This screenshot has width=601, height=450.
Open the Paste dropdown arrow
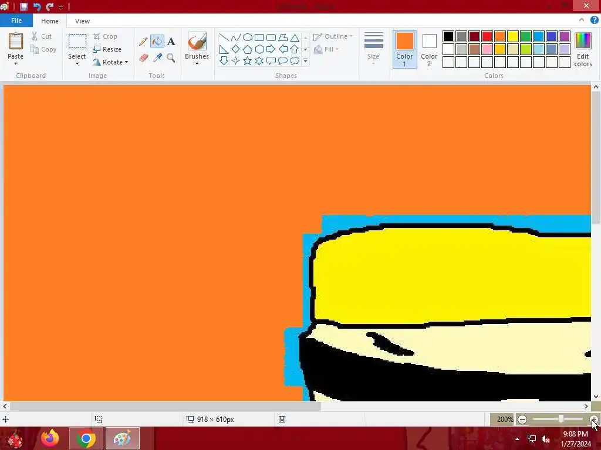tap(15, 63)
